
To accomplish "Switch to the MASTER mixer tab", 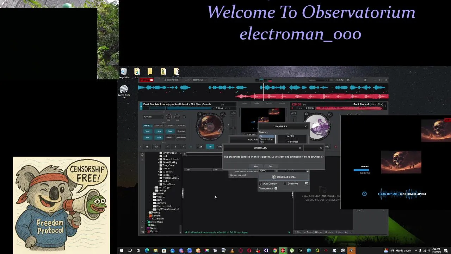I will [x=282, y=103].
